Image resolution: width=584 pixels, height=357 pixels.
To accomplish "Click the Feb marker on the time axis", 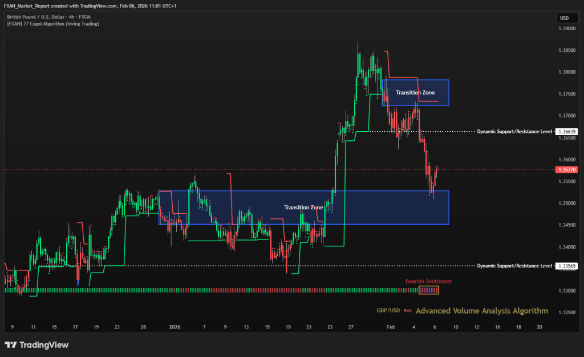I will pyautogui.click(x=391, y=327).
